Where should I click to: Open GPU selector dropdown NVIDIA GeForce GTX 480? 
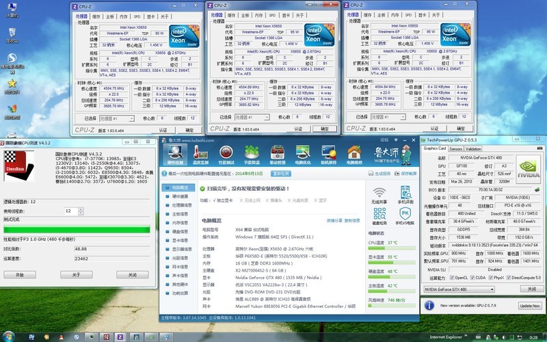coord(459,289)
